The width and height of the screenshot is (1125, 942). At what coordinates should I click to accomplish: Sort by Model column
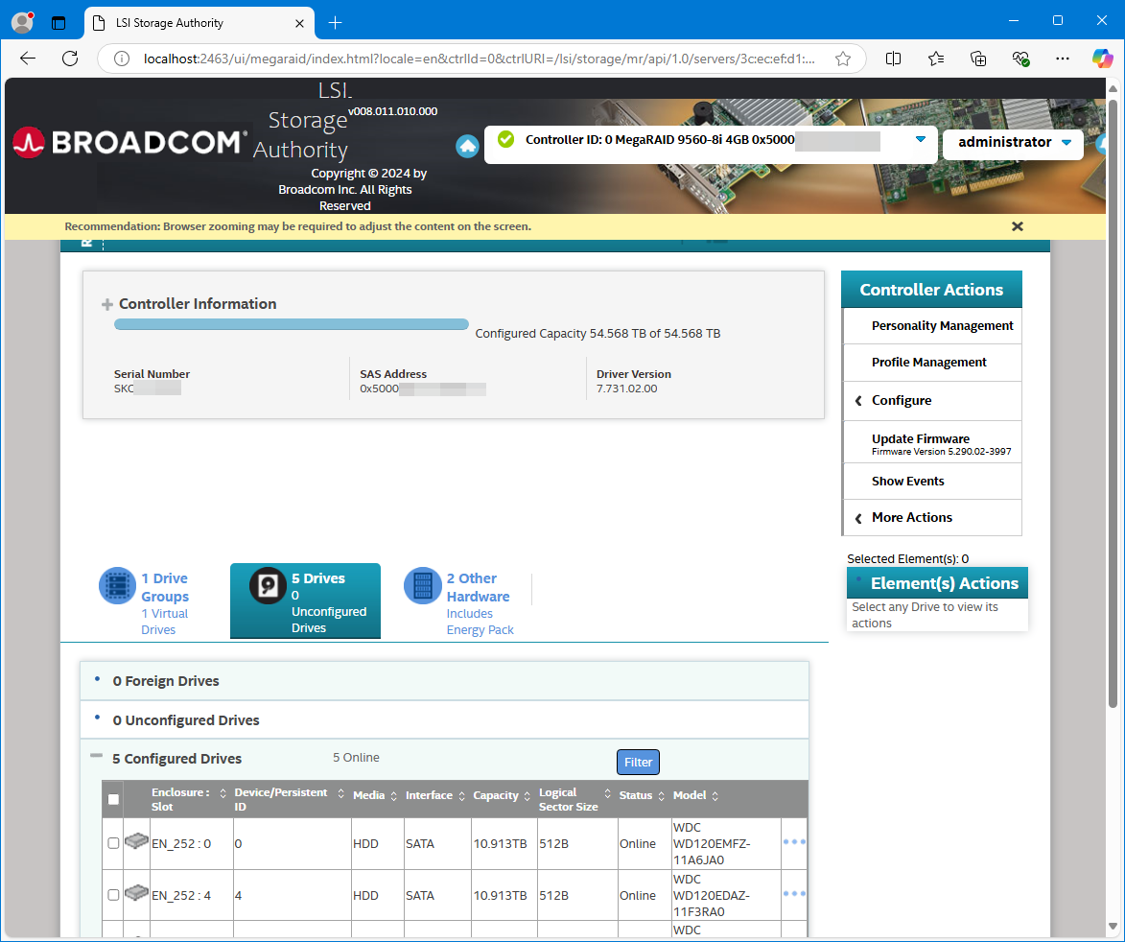[x=715, y=796]
